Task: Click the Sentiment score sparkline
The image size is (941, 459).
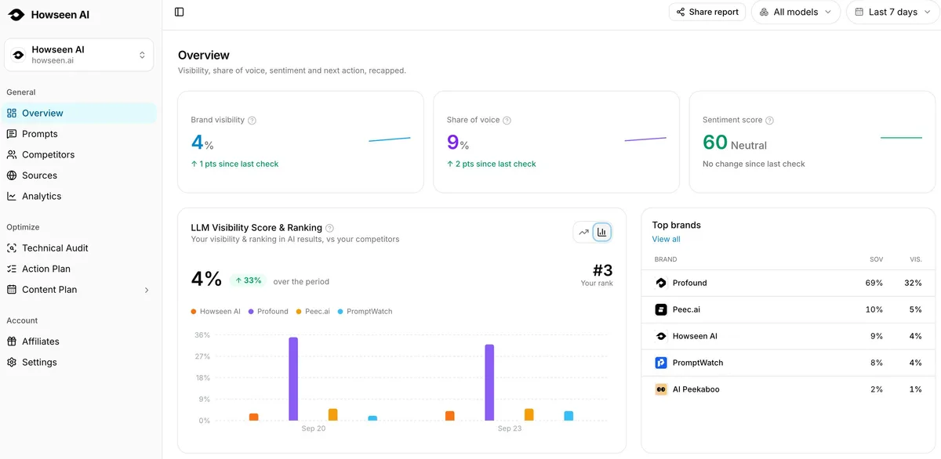Action: click(901, 138)
